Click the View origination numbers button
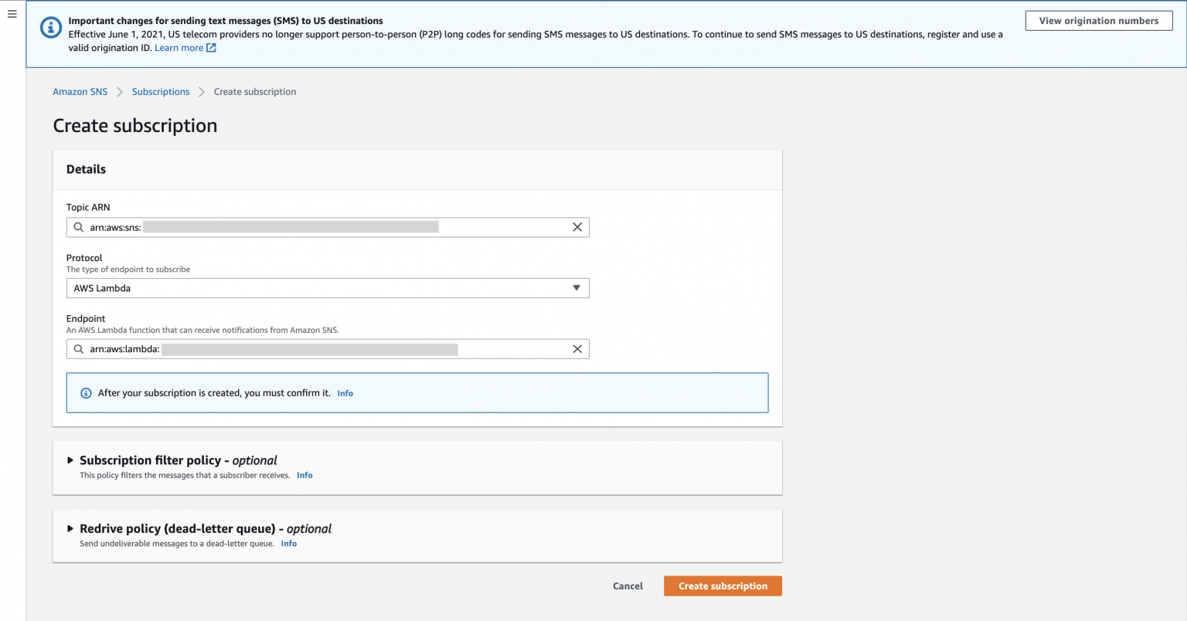The width and height of the screenshot is (1187, 621). pos(1098,20)
